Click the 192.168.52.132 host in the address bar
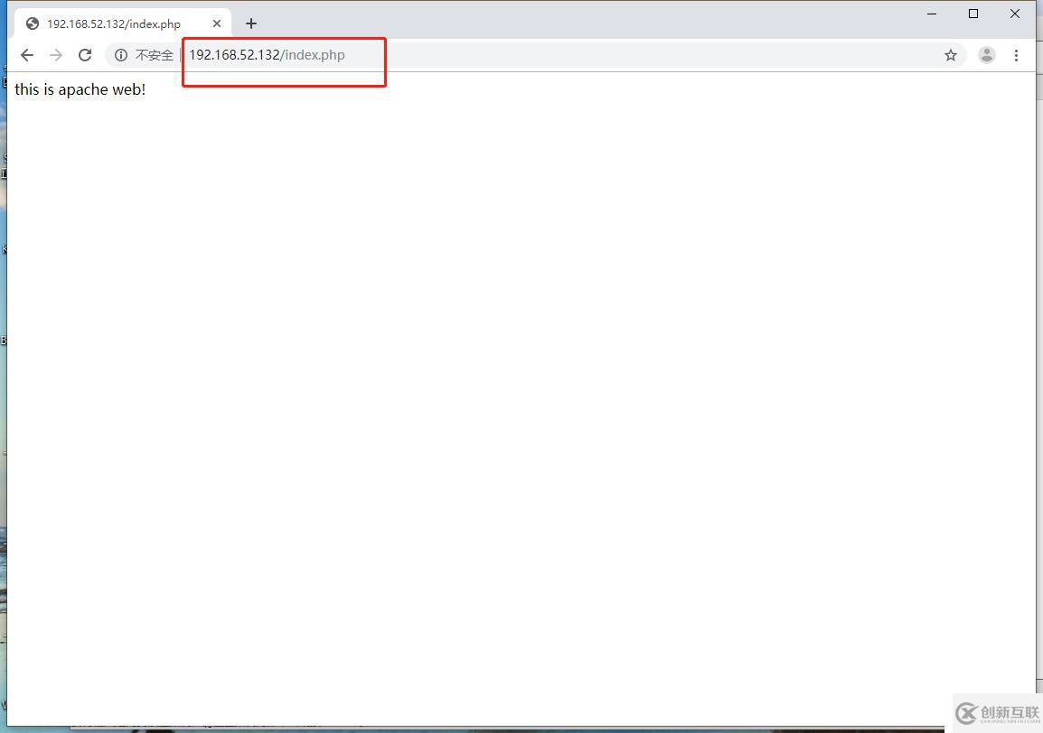 (234, 55)
